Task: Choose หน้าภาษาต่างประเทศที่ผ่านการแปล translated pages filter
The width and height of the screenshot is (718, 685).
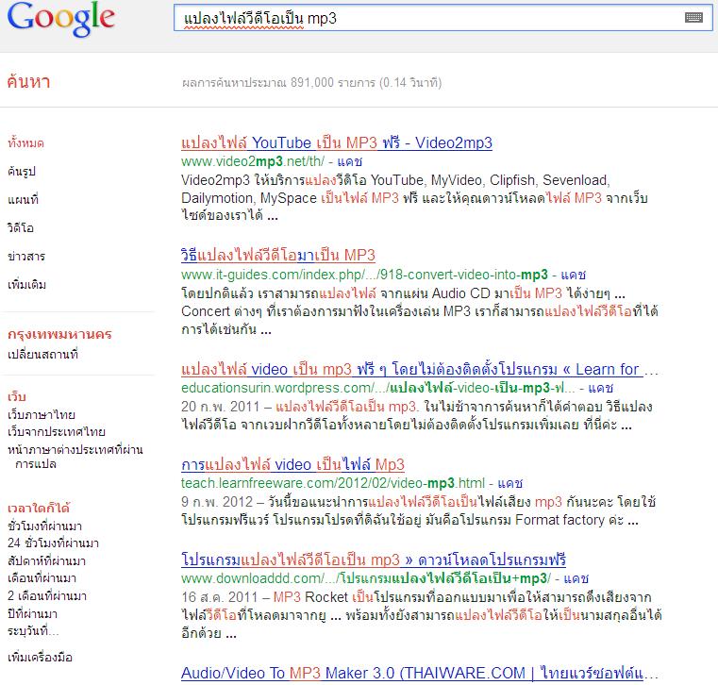Action: point(75,457)
